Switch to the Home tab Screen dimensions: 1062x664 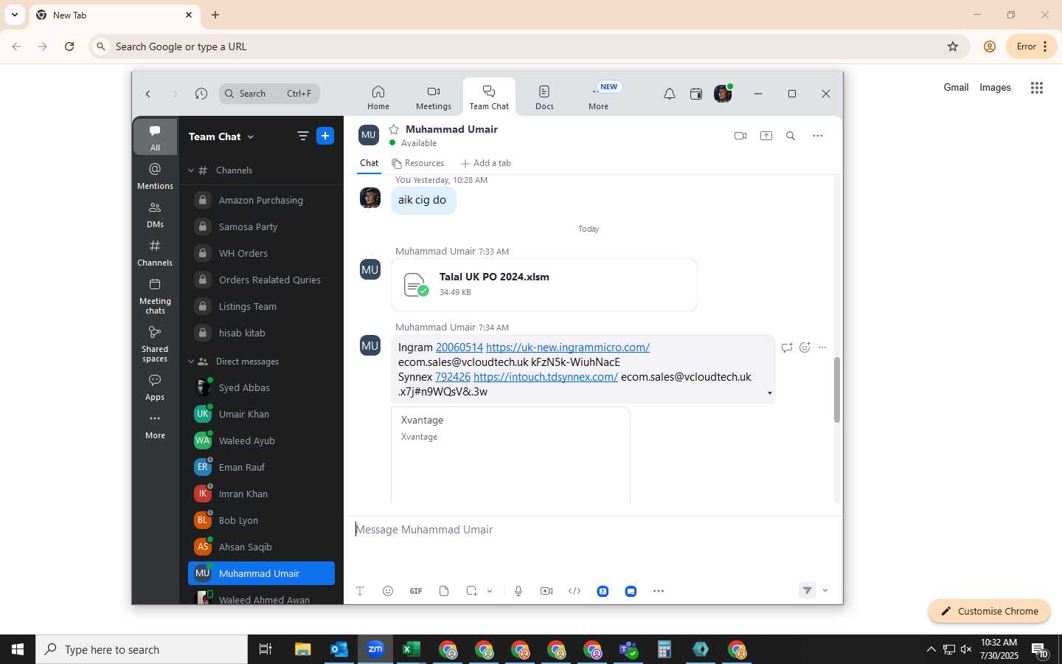point(378,97)
